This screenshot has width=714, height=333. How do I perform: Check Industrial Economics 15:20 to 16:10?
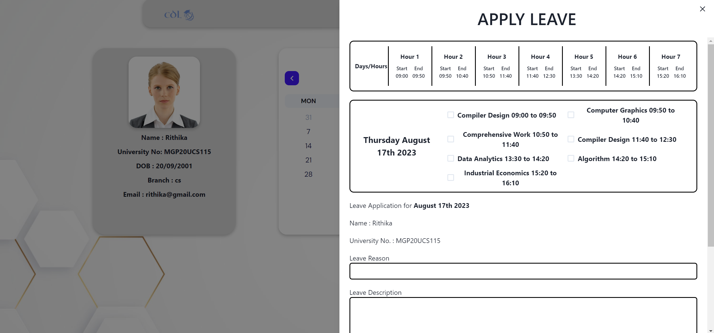(450, 178)
